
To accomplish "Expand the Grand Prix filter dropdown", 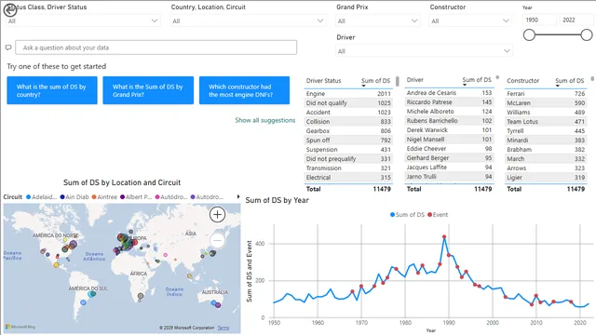I will [x=378, y=20].
